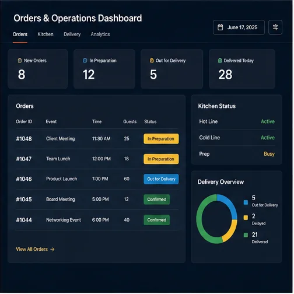This screenshot has width=294, height=294.
Task: Click the Delivered Today card icon
Action: pyautogui.click(x=220, y=61)
